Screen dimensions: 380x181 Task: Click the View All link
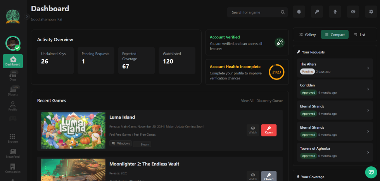tap(247, 101)
